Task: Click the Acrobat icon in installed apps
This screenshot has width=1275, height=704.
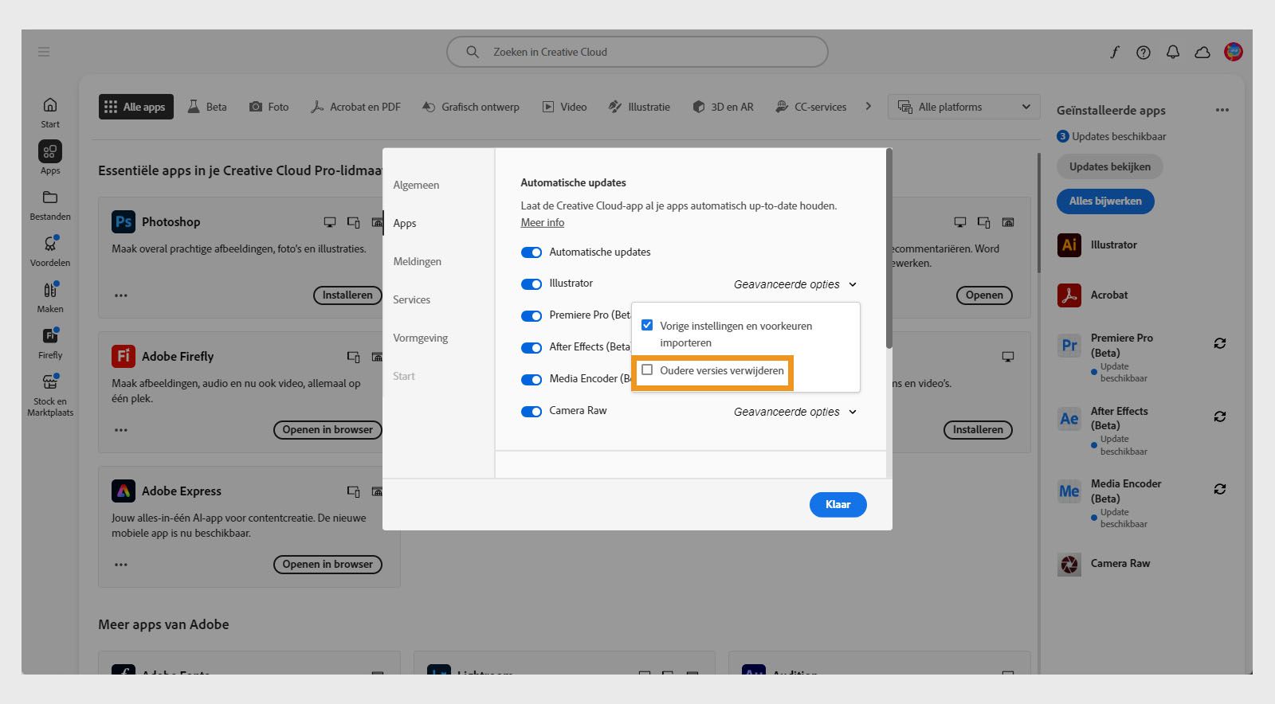Action: [1069, 295]
